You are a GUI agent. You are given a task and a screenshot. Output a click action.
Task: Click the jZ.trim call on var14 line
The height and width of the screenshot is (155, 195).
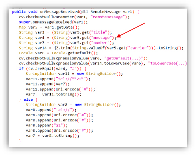tap(62, 48)
